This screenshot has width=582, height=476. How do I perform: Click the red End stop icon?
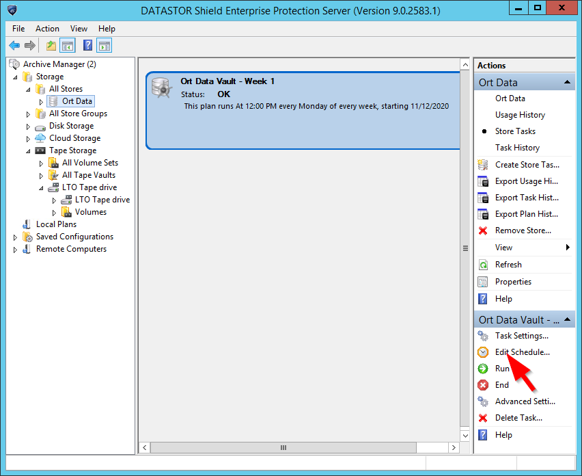[483, 385]
